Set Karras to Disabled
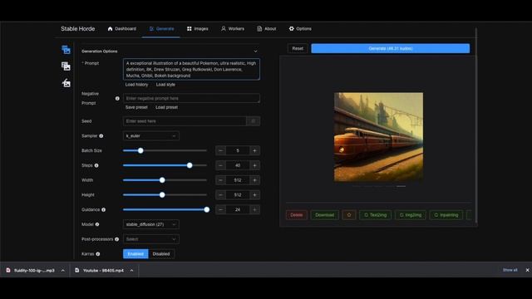 click(x=161, y=254)
